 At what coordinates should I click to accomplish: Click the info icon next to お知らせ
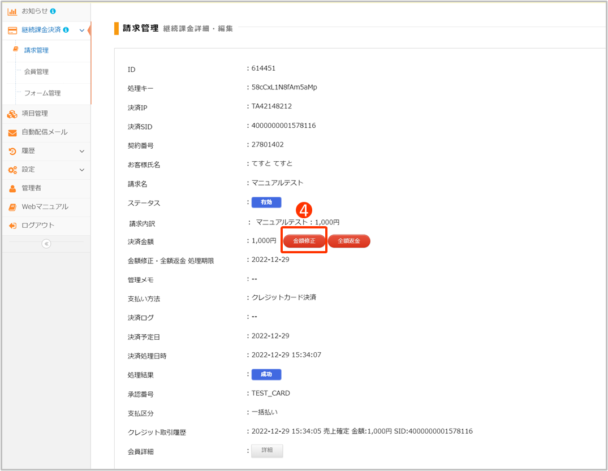click(53, 11)
